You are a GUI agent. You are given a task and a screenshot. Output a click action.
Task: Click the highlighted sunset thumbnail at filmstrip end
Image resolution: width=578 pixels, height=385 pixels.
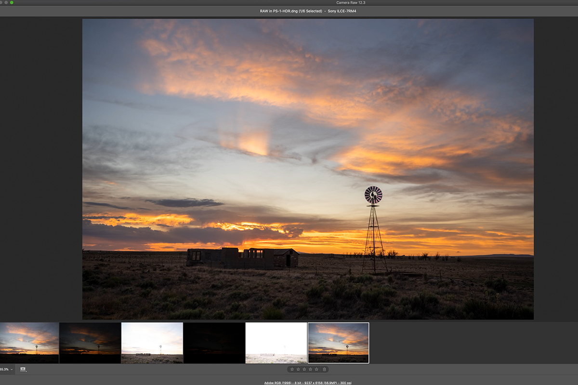pos(338,343)
